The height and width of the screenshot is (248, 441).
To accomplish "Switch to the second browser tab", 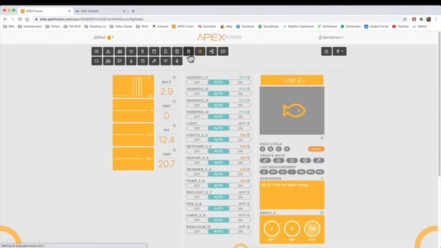I will (101, 11).
